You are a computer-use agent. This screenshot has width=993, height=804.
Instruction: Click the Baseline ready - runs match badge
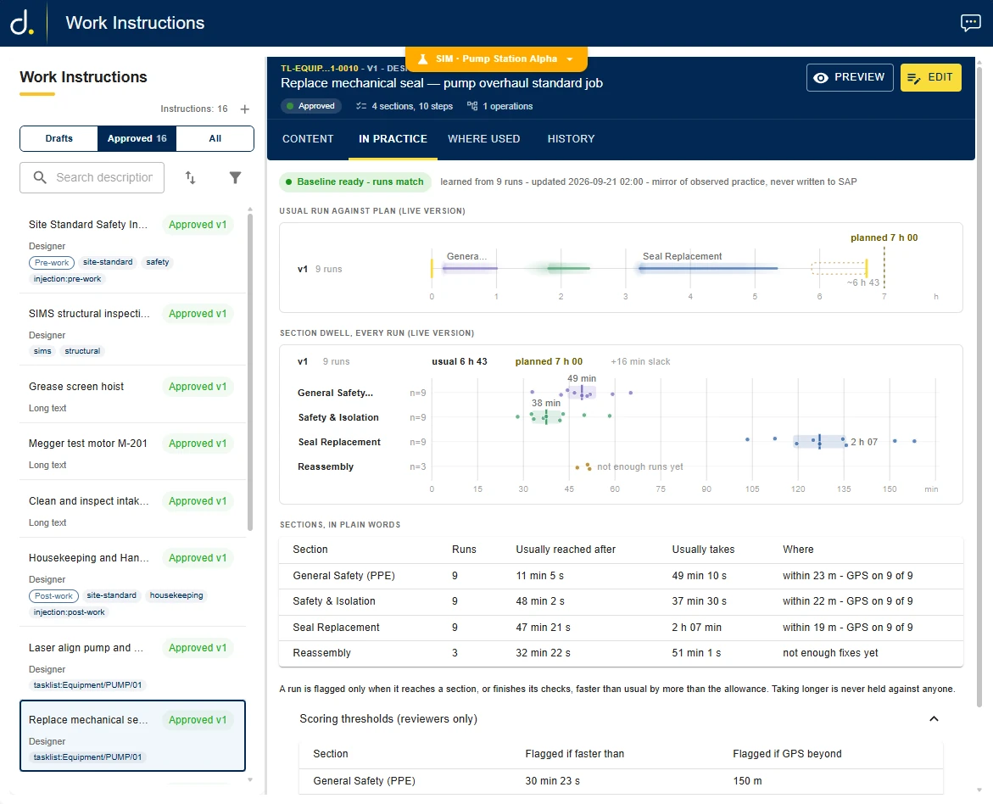[x=354, y=181]
